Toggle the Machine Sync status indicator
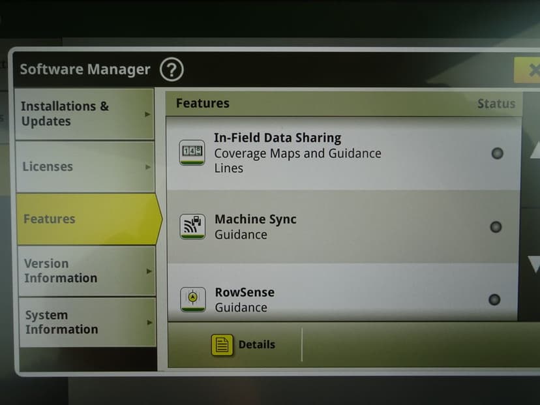540x405 pixels. click(496, 227)
